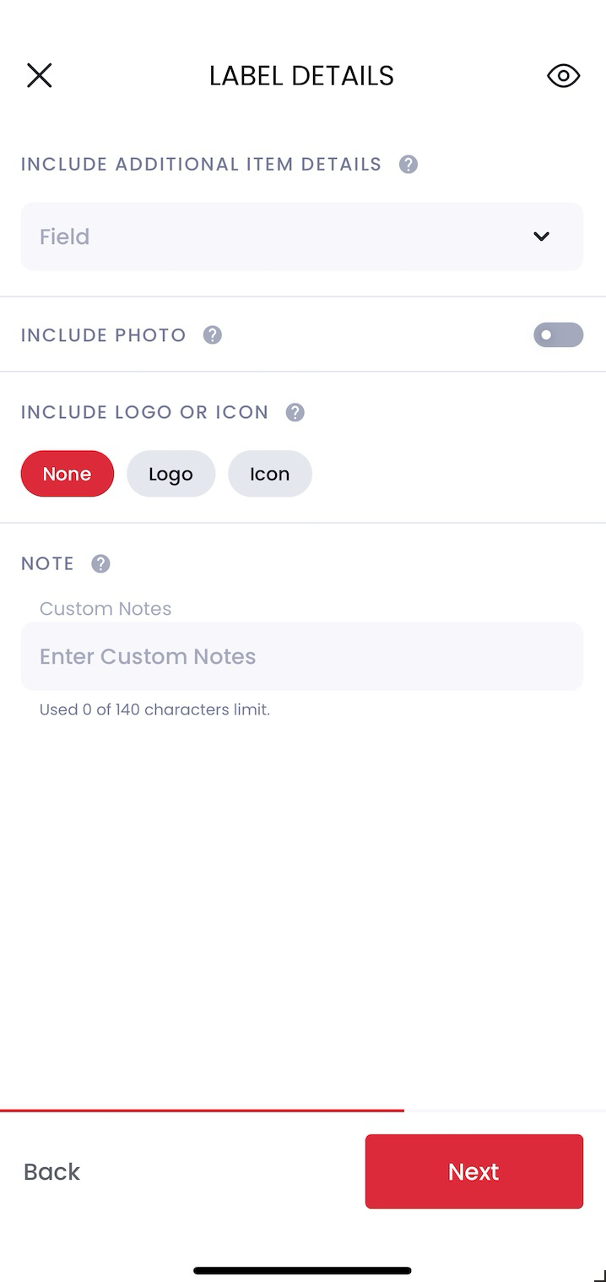The image size is (606, 1282).
Task: Select the Logo option
Action: [170, 474]
